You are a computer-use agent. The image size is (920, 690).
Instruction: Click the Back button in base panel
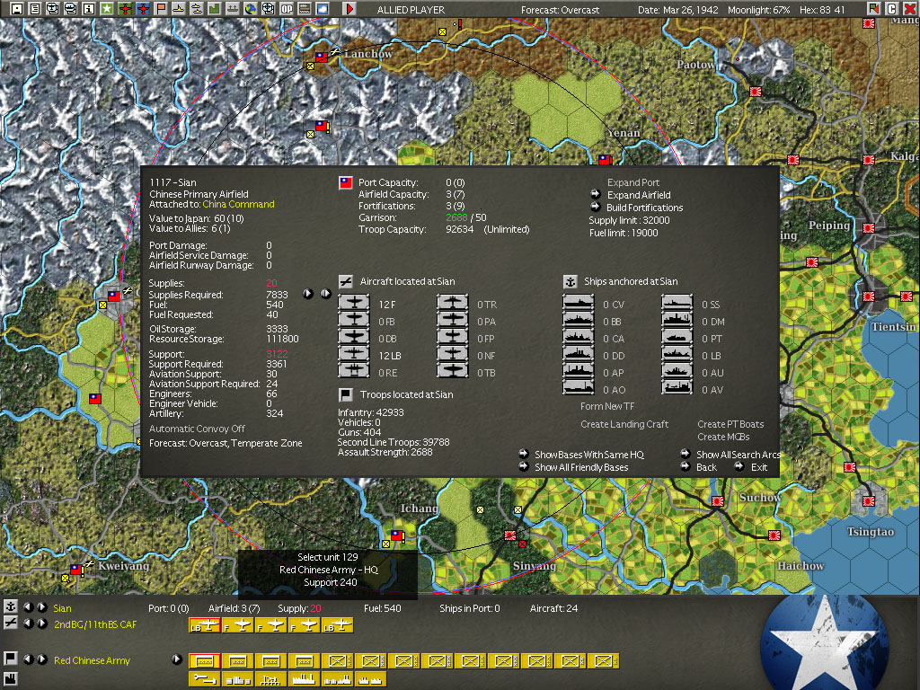[x=706, y=467]
